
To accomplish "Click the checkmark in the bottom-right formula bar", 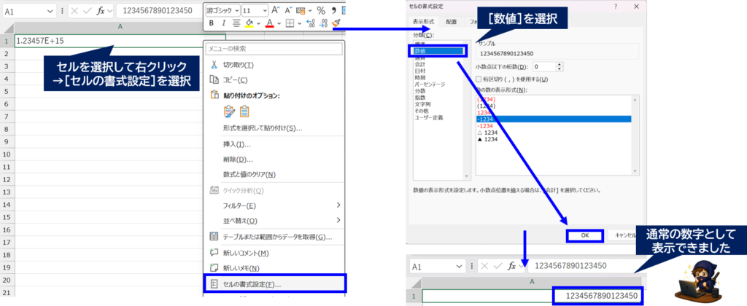I will click(x=498, y=266).
